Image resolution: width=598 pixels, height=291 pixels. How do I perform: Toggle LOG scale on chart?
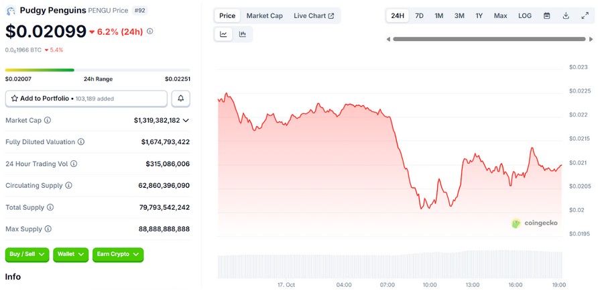(x=525, y=15)
